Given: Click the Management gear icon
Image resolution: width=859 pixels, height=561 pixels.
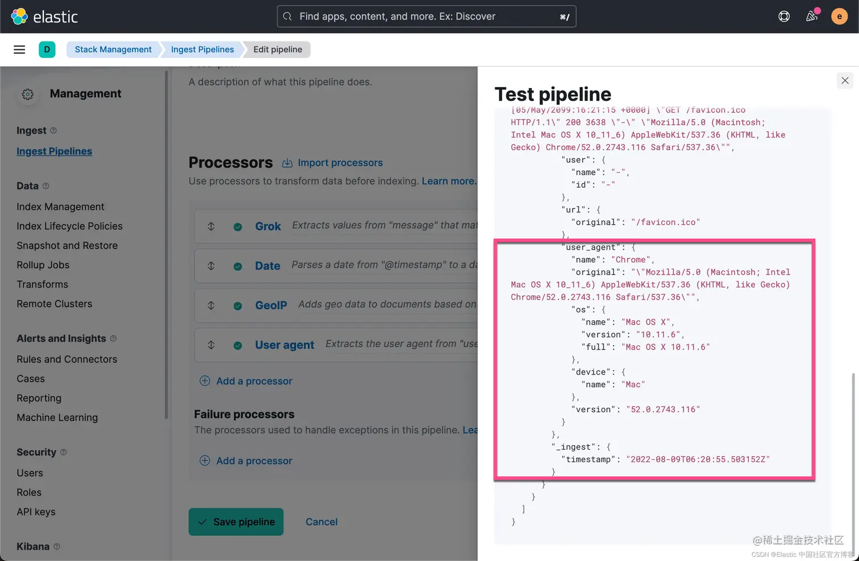Looking at the screenshot, I should (28, 94).
